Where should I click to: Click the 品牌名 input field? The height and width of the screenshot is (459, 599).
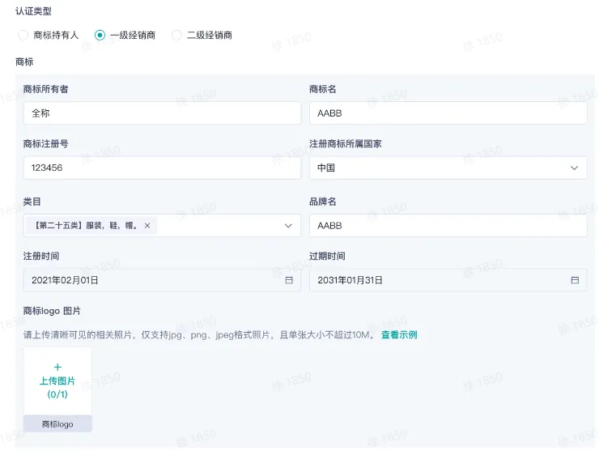tap(448, 226)
